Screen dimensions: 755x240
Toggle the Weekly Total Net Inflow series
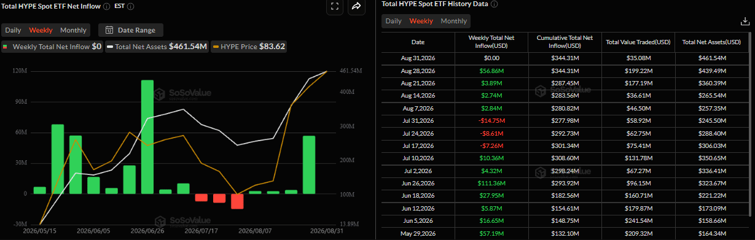pyautogui.click(x=52, y=47)
